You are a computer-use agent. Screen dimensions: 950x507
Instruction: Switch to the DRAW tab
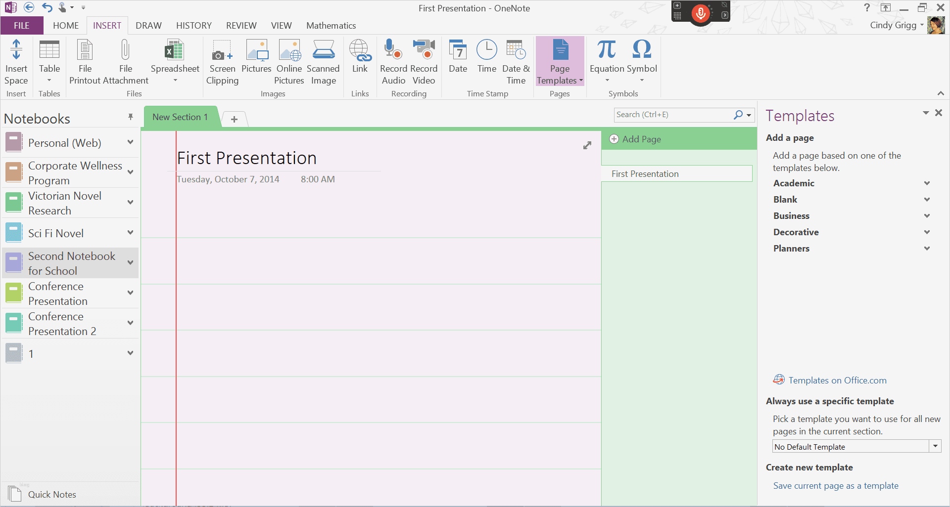148,26
